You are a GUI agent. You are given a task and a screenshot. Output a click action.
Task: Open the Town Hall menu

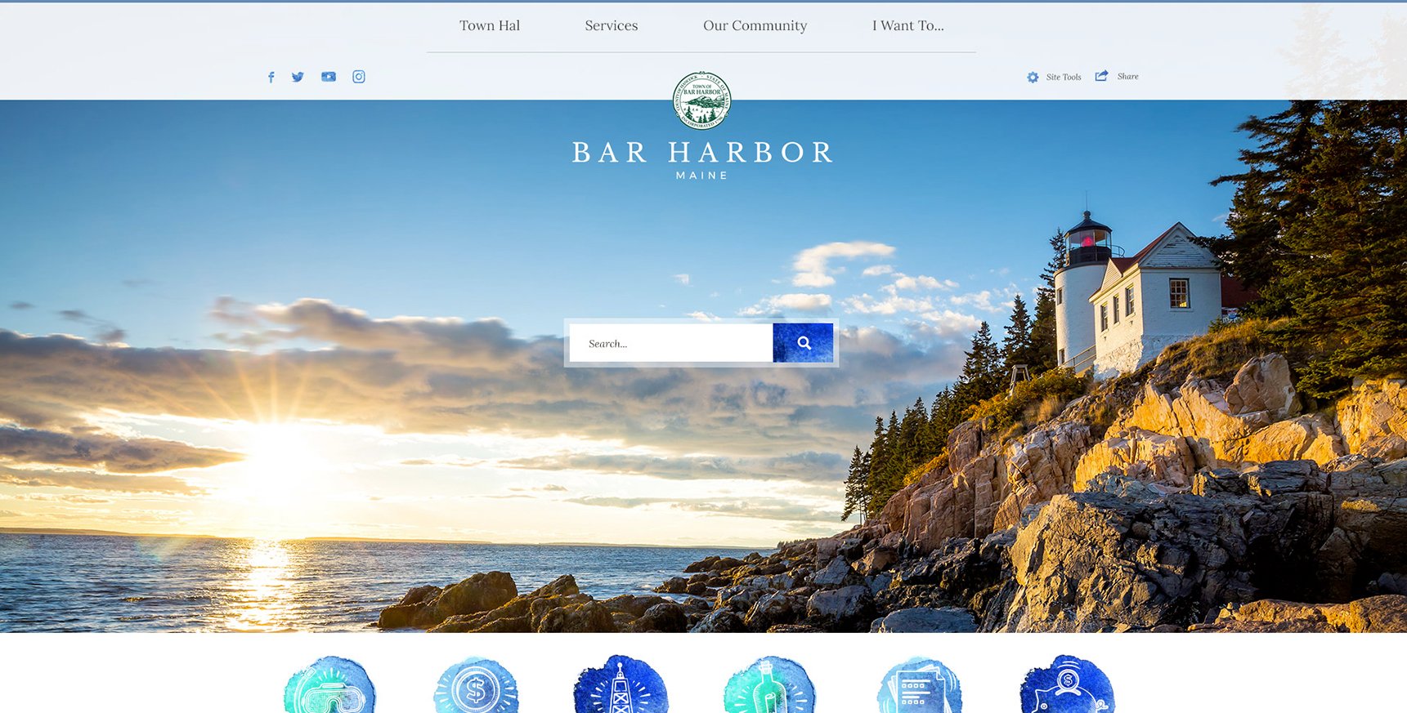click(490, 25)
